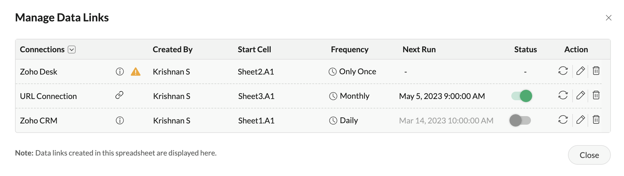The width and height of the screenshot is (624, 176).
Task: Disable the URL Connection status toggle
Action: [x=522, y=96]
